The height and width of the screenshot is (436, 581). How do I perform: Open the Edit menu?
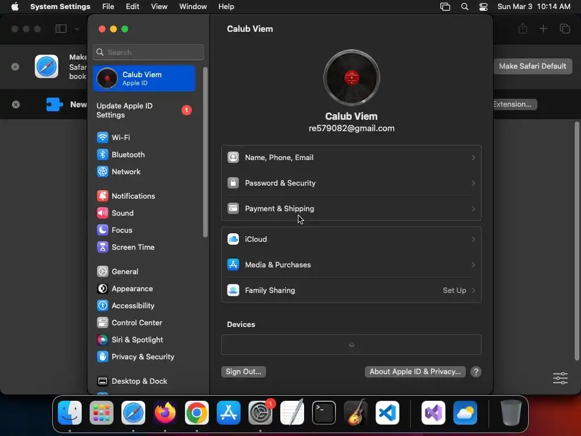tap(132, 7)
